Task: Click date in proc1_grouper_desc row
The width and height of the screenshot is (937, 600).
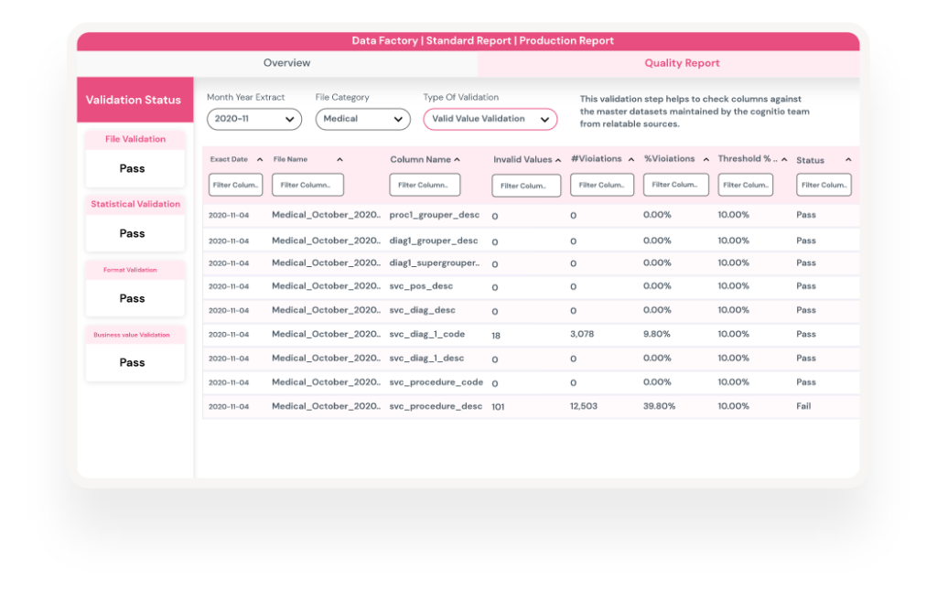Action: coord(228,215)
